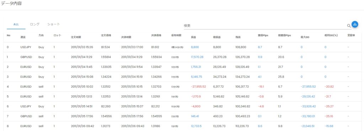364x131 pixels.
Task: Click the 変動率 column header
Action: pos(351,35)
